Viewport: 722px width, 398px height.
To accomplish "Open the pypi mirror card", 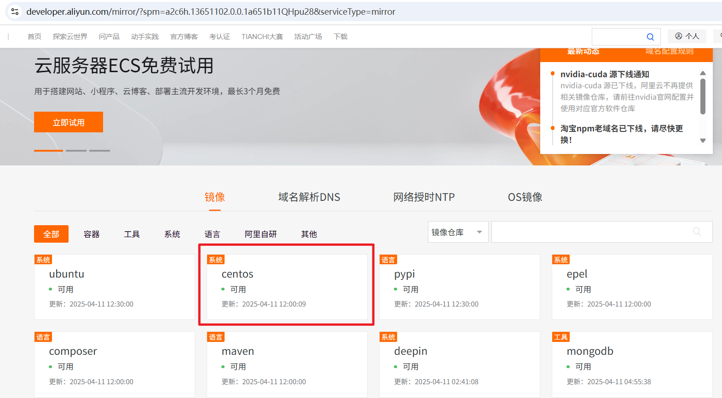I will click(460, 287).
